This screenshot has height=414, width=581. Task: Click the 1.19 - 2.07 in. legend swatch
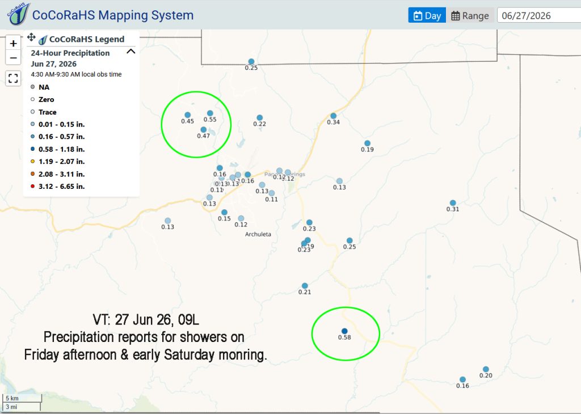(32, 162)
